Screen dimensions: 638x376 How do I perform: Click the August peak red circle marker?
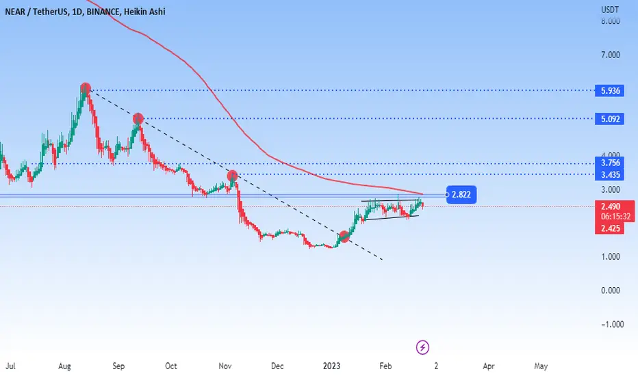(86, 88)
